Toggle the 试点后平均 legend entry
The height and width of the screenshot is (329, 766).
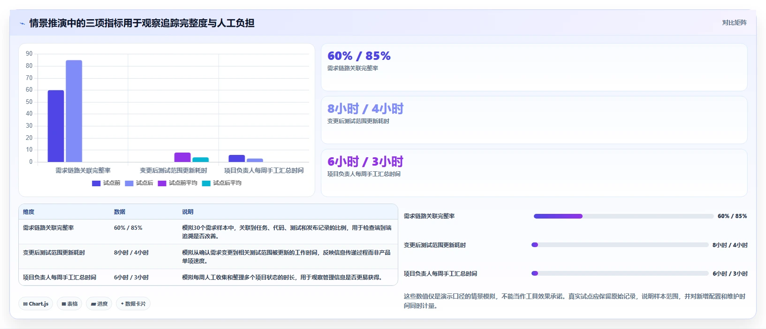pos(222,183)
